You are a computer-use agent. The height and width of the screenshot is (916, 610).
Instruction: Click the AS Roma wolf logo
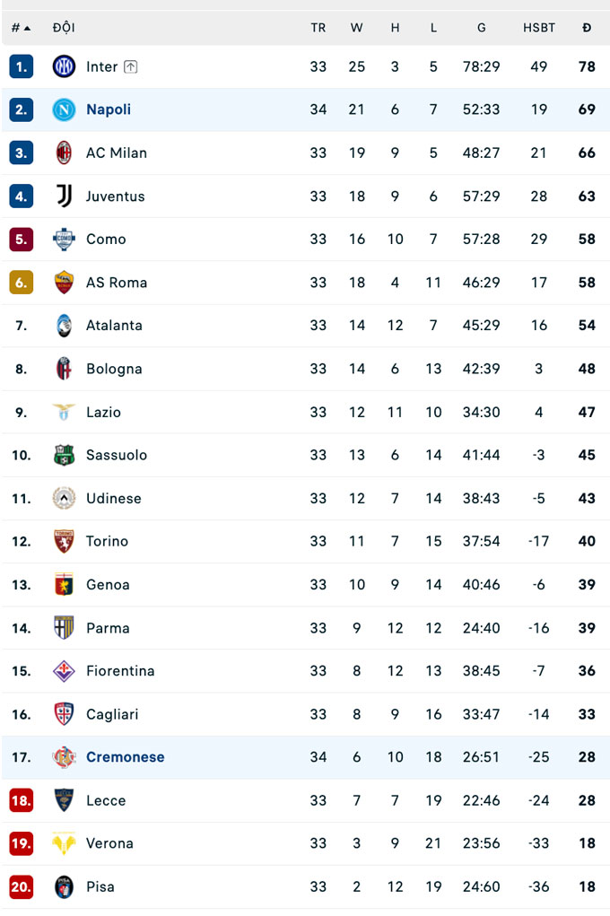63,282
